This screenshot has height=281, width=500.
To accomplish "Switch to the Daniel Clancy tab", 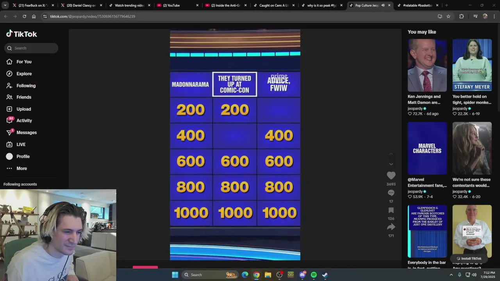I will [81, 5].
